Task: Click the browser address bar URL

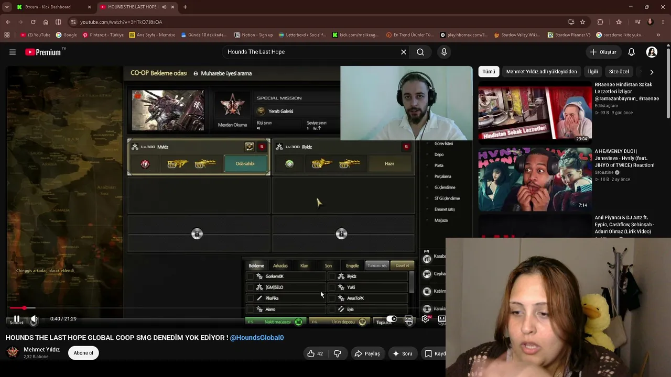Action: [x=121, y=22]
